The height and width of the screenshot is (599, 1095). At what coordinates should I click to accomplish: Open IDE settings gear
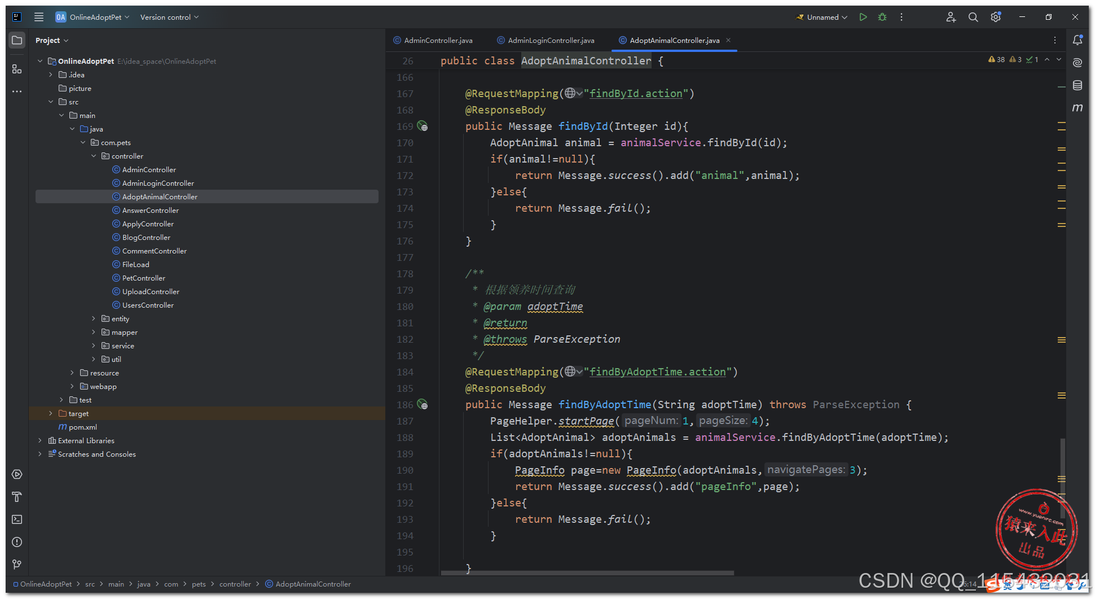click(996, 17)
